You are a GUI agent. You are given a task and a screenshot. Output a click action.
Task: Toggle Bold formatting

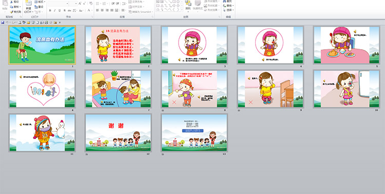(50, 11)
